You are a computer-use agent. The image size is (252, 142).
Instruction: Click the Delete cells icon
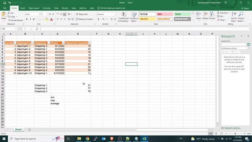point(205,15)
